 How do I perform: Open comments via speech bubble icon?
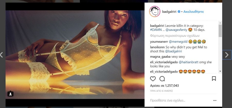(162, 78)
